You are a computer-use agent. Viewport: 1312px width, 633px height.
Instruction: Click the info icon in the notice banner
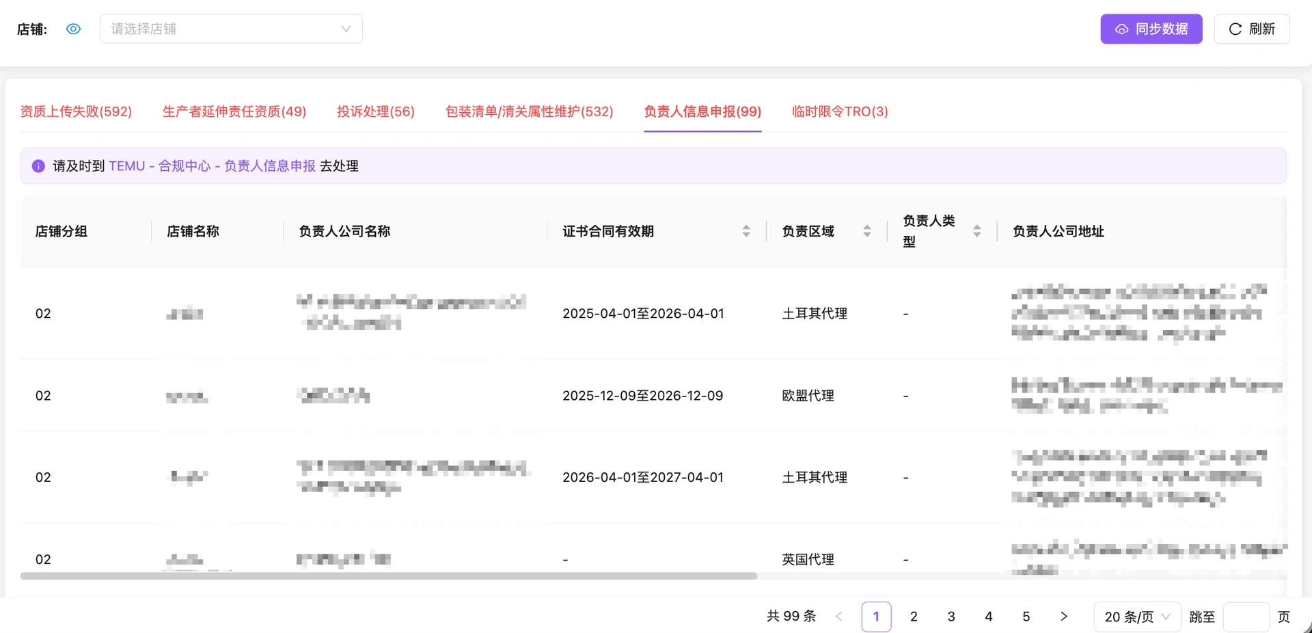[38, 166]
